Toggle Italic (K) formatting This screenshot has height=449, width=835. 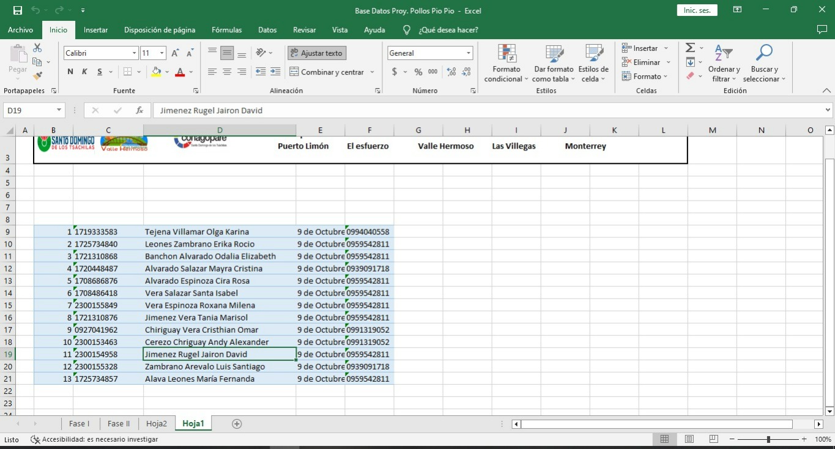(84, 72)
